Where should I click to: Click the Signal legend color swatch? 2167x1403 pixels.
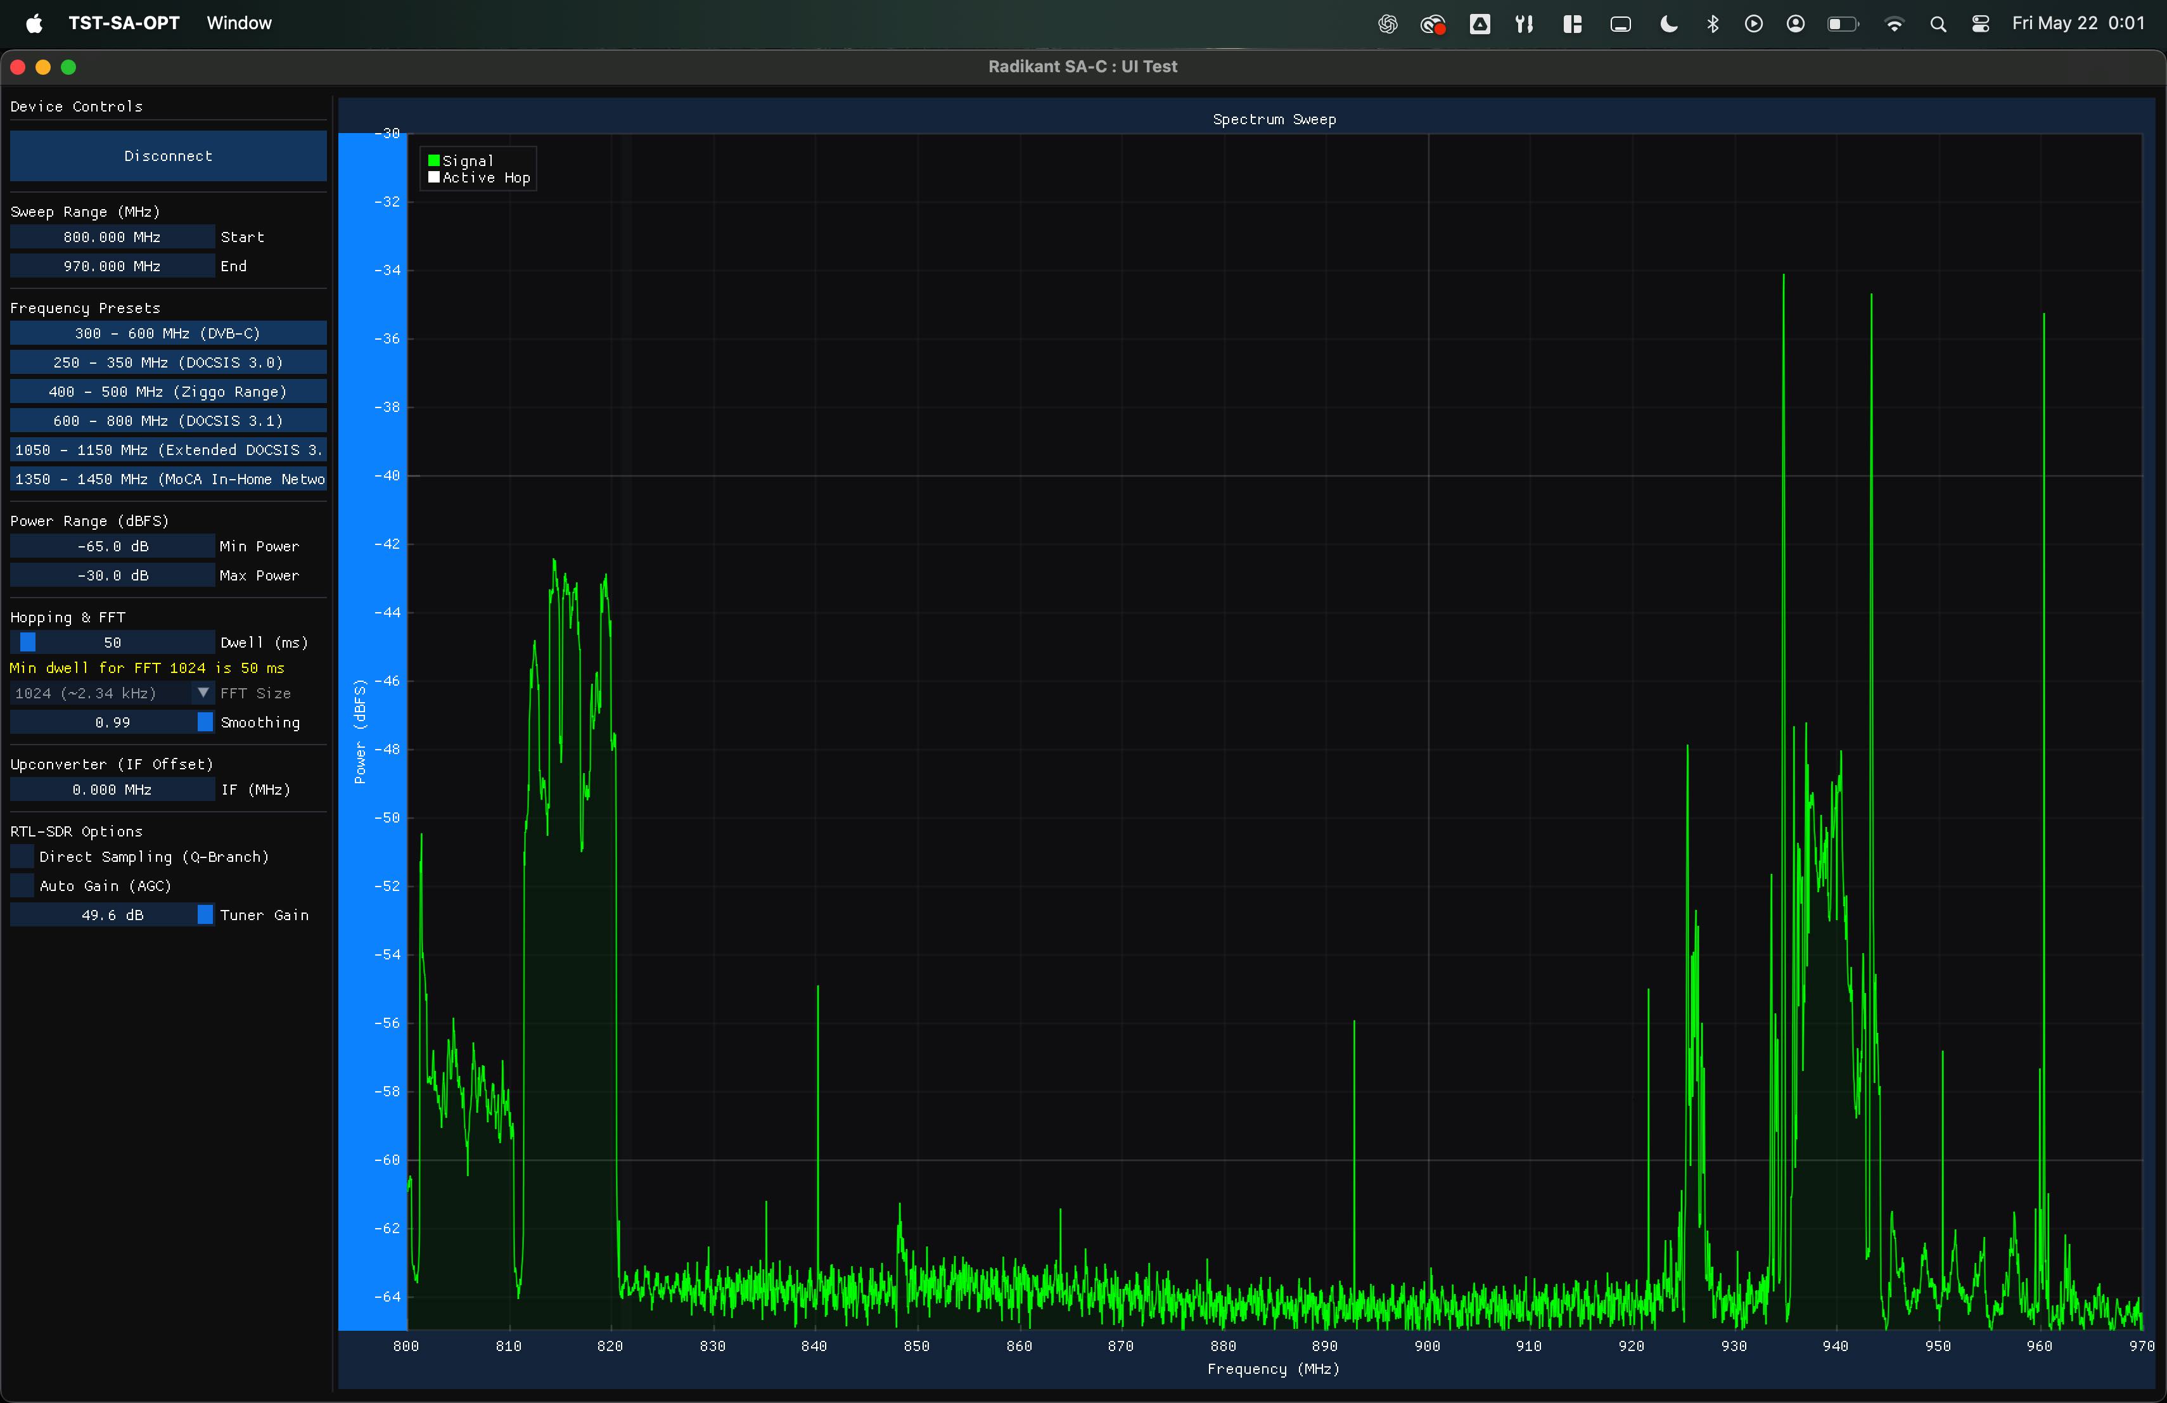pos(434,160)
